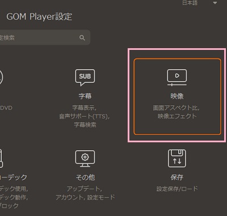The height and width of the screenshot is (216, 227).
Task: Click the 音声サポート(TTS) description text
Action: (85, 116)
